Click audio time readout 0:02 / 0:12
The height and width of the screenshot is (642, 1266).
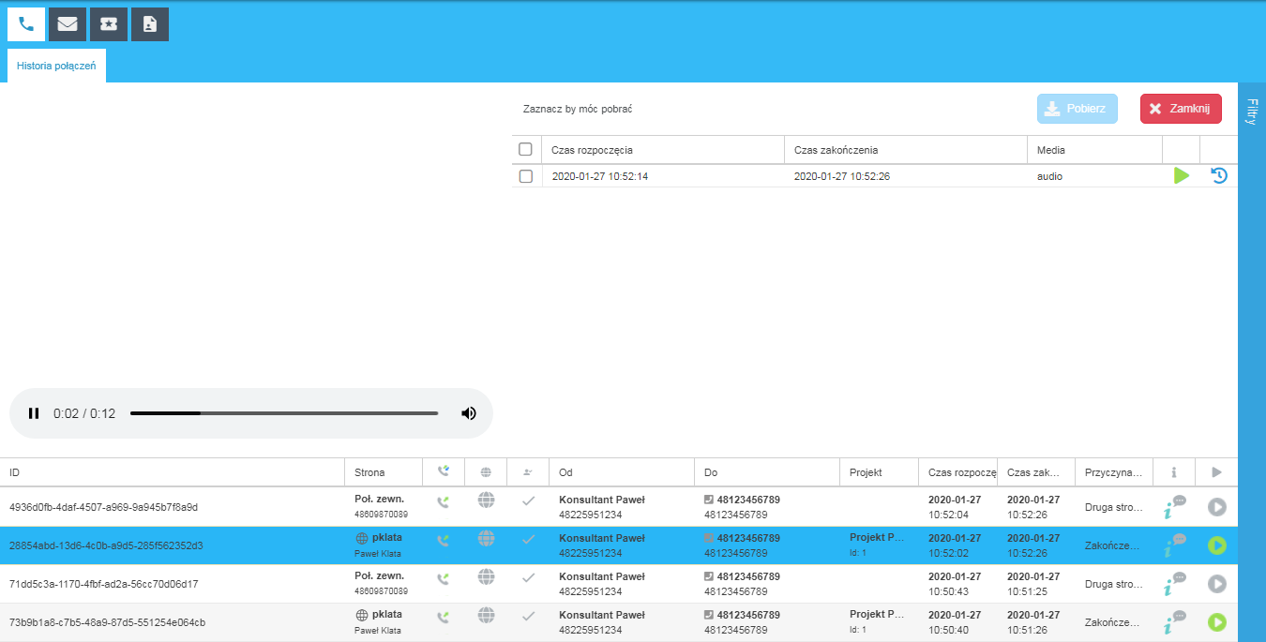[x=84, y=413]
